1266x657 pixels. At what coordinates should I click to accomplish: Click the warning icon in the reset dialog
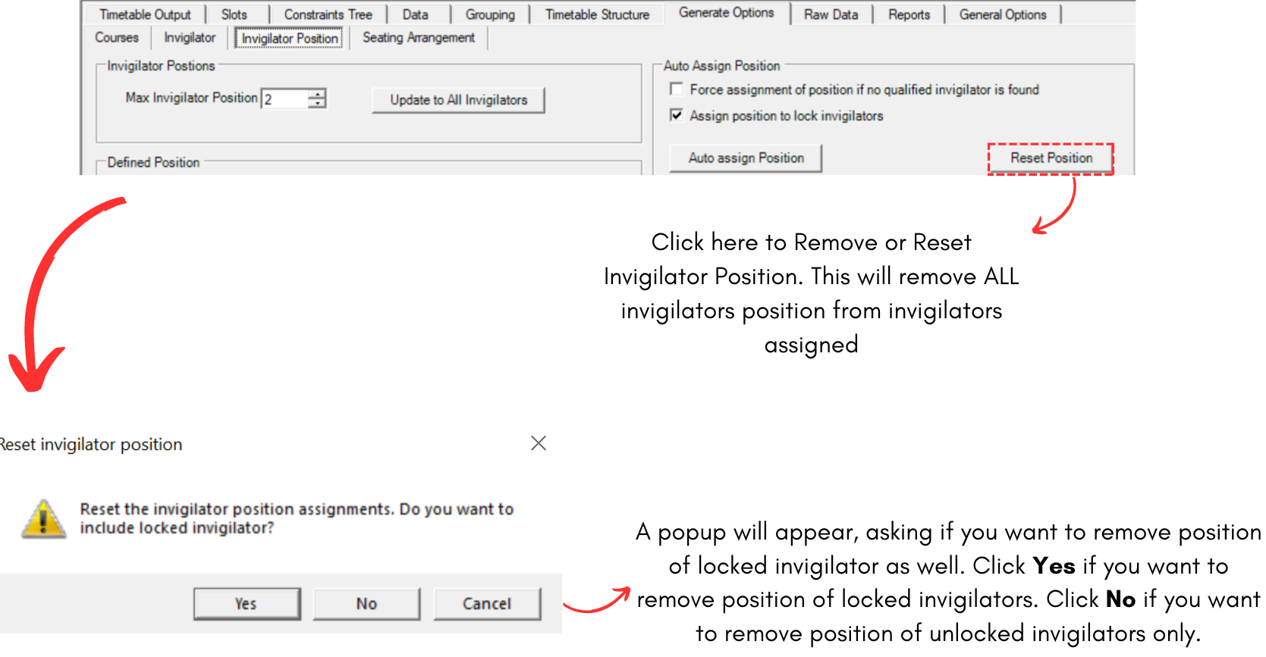[43, 519]
